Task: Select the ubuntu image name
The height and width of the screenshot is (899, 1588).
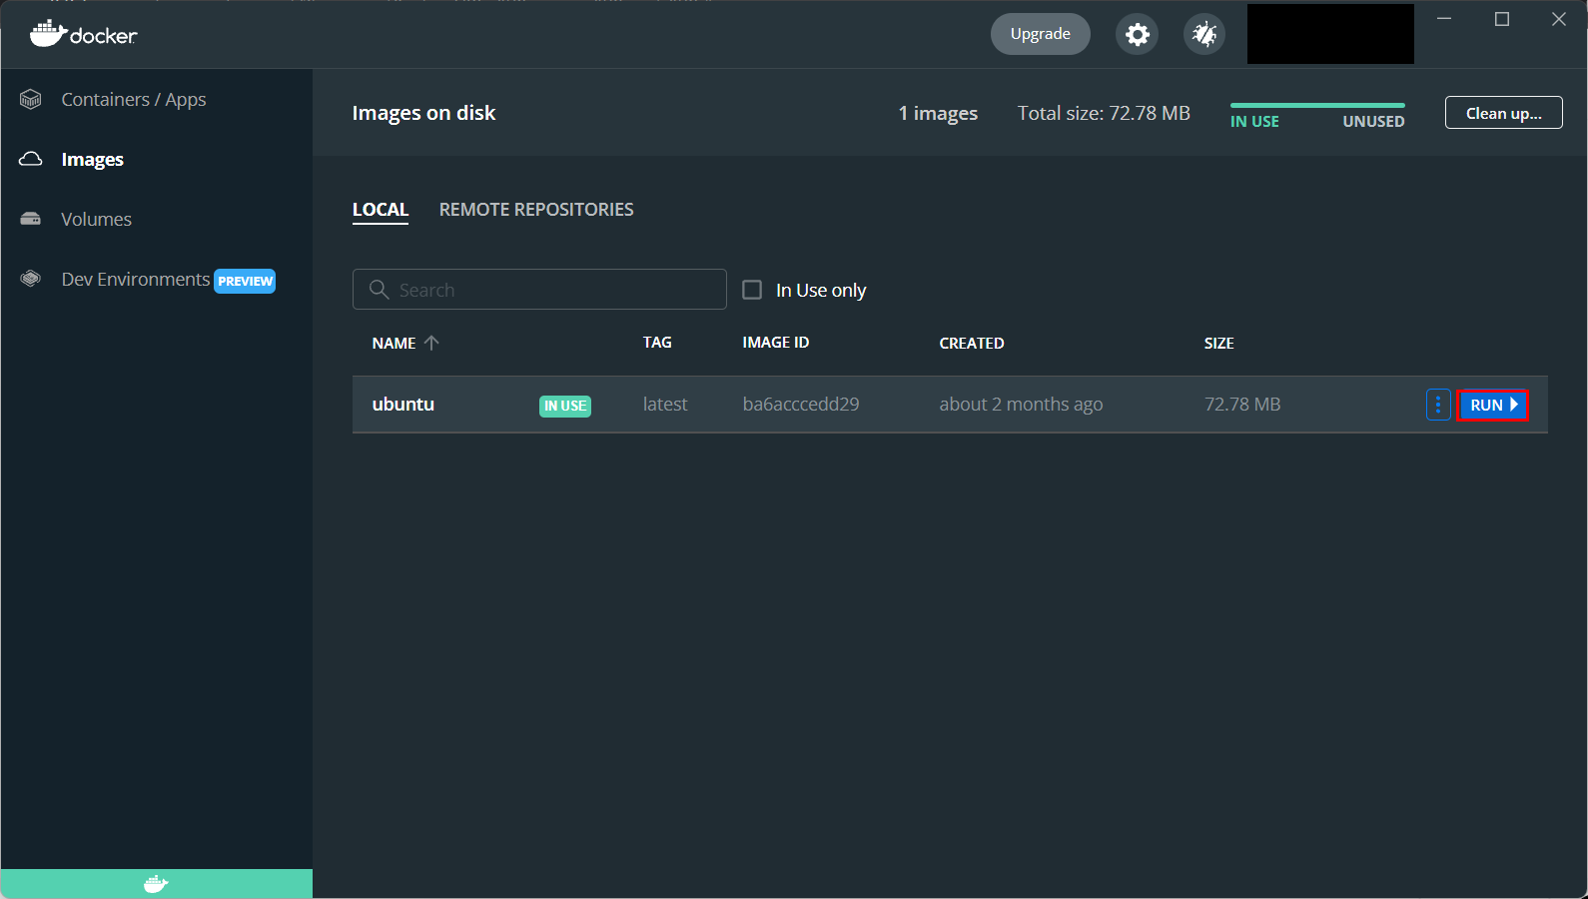Action: click(x=403, y=404)
